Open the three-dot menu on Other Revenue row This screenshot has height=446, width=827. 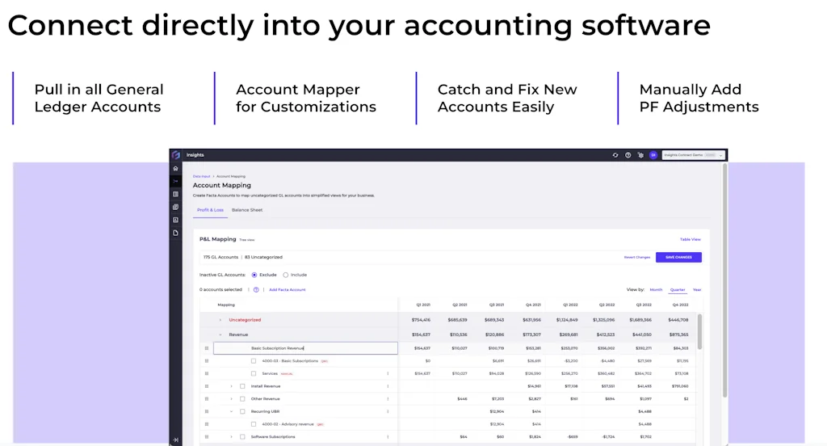click(388, 399)
